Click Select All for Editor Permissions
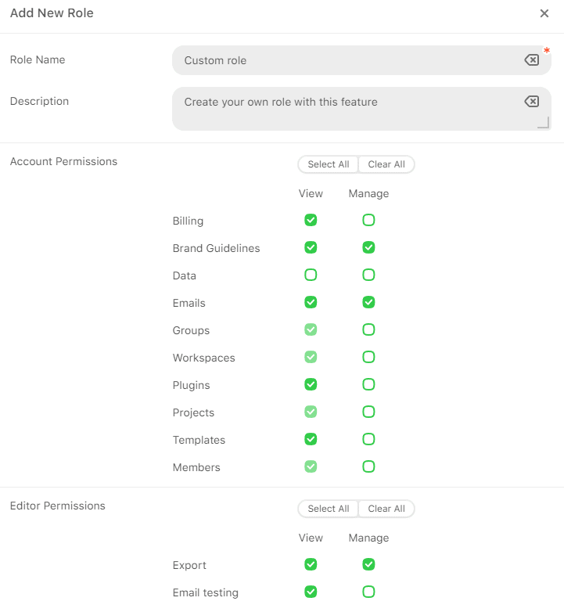The height and width of the screenshot is (612, 564). click(x=328, y=509)
